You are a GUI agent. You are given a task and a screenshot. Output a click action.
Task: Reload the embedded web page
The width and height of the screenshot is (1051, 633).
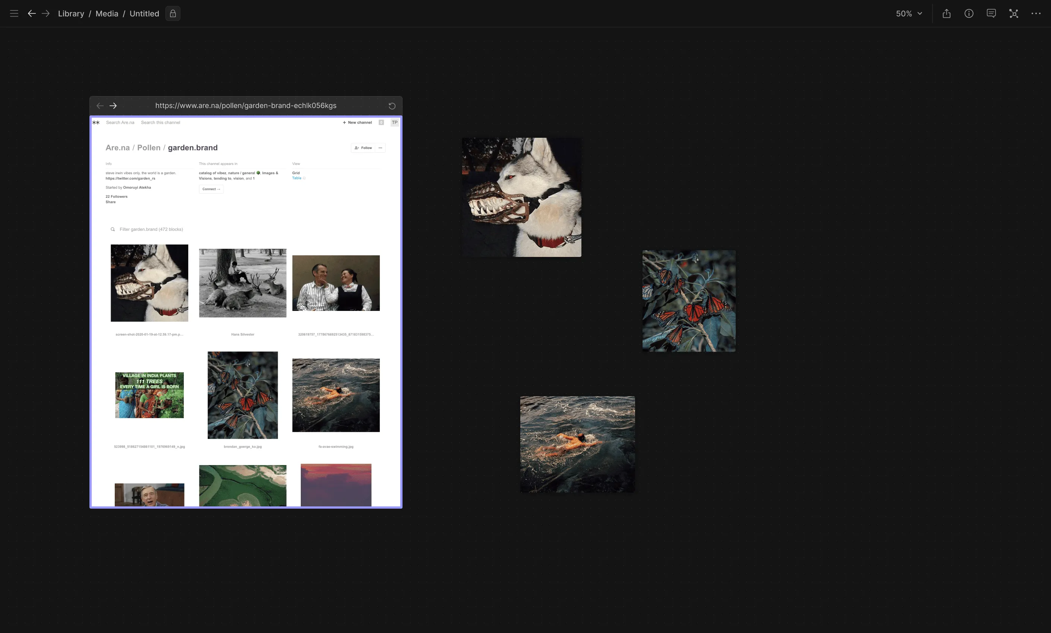pos(392,106)
